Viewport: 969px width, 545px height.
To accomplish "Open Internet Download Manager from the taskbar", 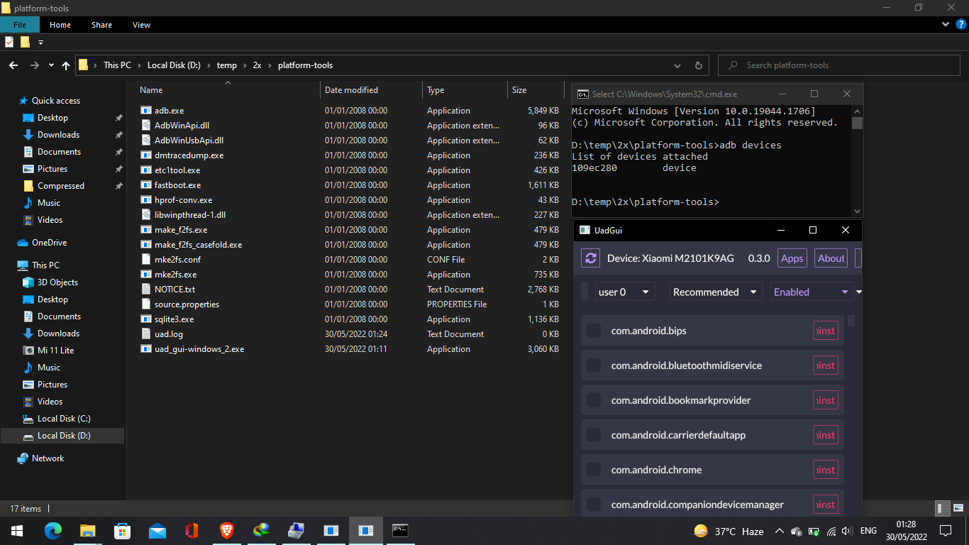I will [x=261, y=531].
